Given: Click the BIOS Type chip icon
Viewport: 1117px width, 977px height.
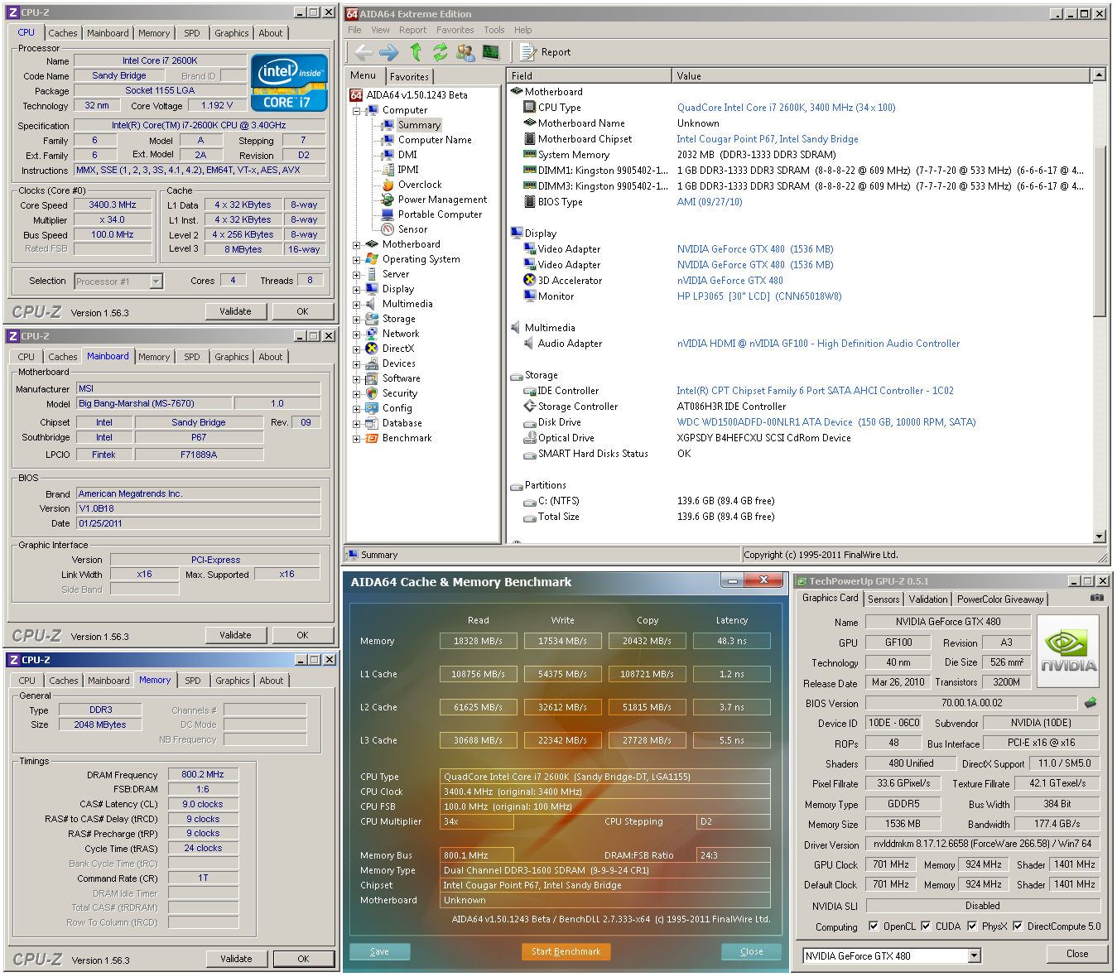Looking at the screenshot, I should pos(530,202).
